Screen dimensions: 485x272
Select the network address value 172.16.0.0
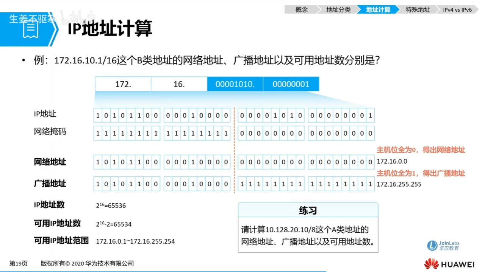tap(392, 162)
